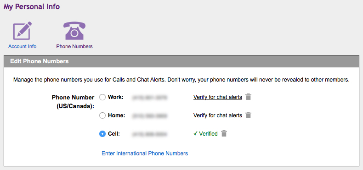
Task: Open the Phone Numbers text link
Action: coord(74,46)
